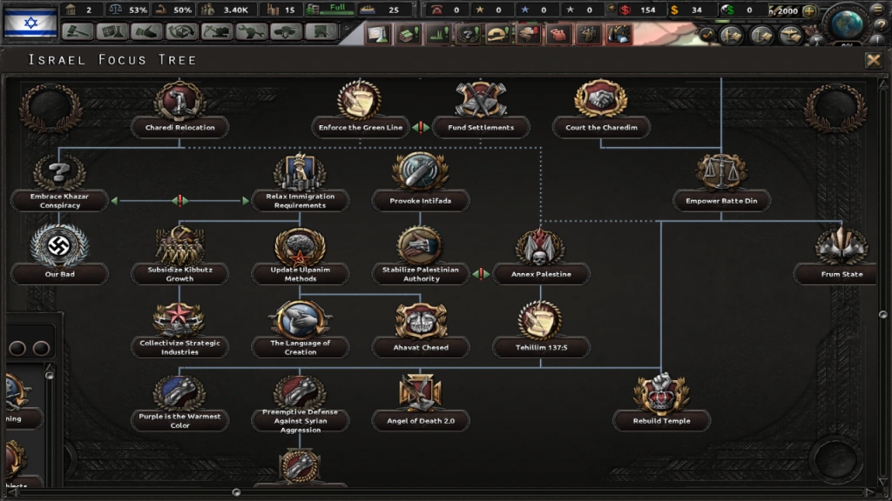Click the war support 50% indicator
This screenshot has height=501, width=892.
tap(174, 10)
